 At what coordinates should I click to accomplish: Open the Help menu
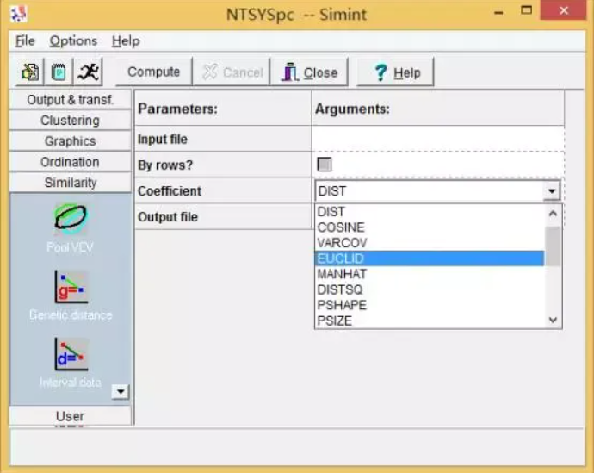pyautogui.click(x=126, y=40)
